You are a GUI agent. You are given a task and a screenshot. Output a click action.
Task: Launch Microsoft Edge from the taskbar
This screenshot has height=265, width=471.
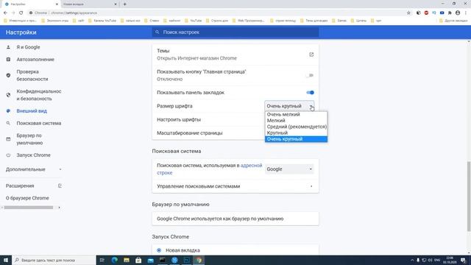point(115,260)
